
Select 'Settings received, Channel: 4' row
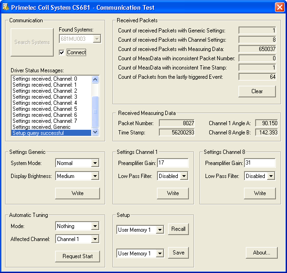pos(51,103)
